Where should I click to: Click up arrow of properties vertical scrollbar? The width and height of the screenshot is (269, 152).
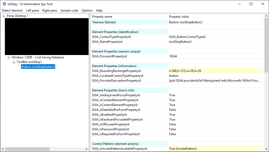(266, 16)
